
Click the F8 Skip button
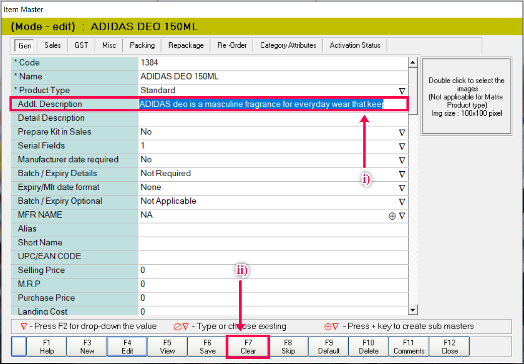tap(288, 346)
